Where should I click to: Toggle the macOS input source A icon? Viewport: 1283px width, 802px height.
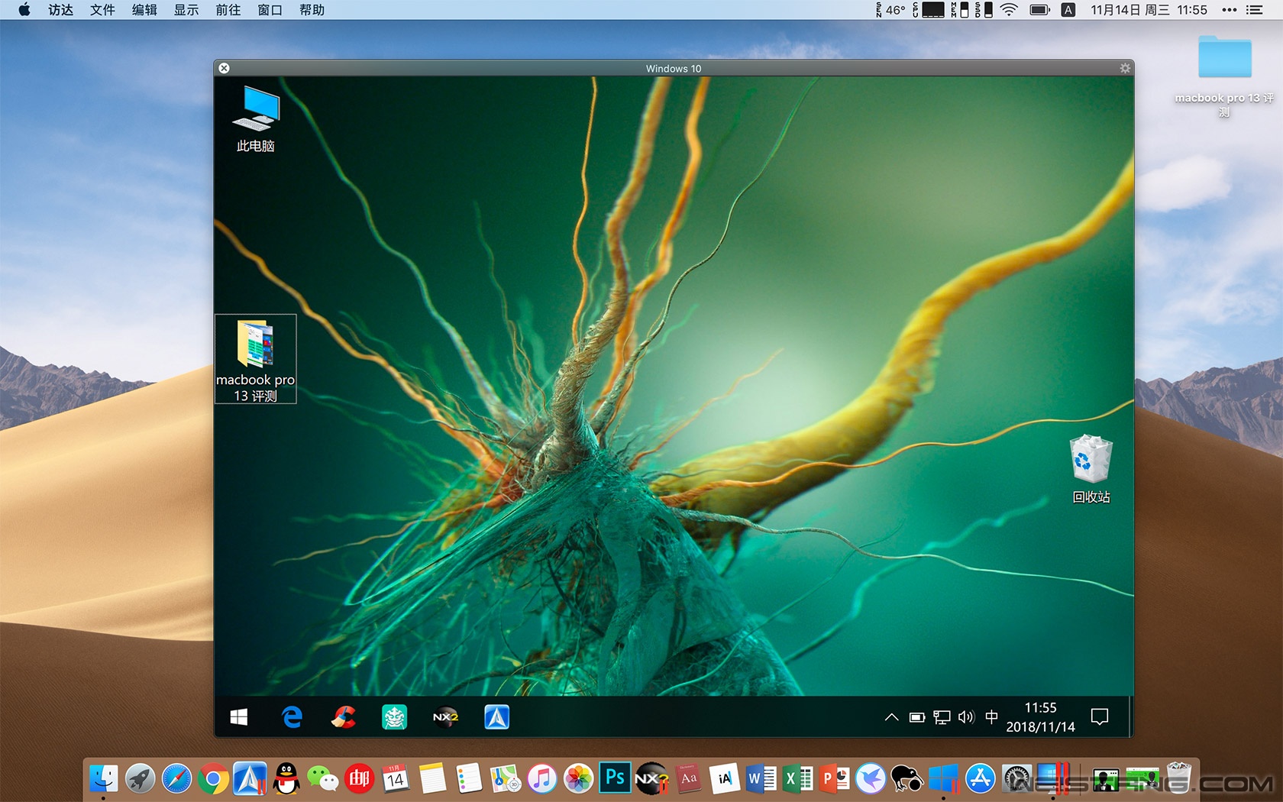pyautogui.click(x=1068, y=10)
